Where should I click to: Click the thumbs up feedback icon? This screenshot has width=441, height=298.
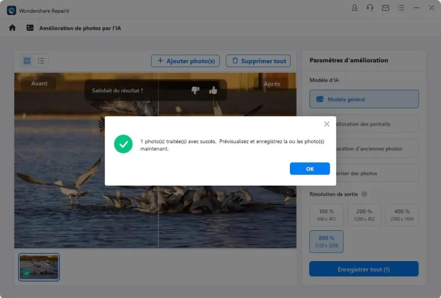213,90
